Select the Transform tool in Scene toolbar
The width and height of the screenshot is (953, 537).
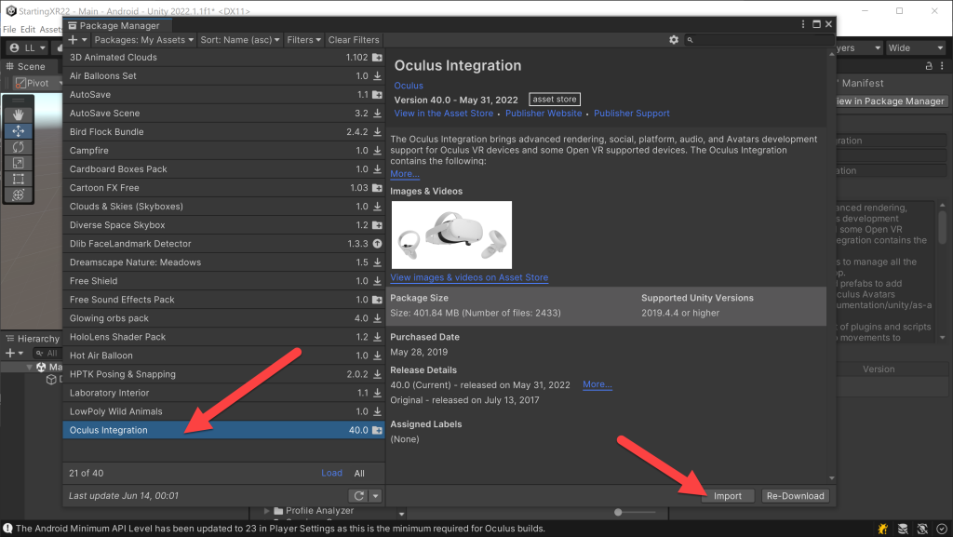19,195
